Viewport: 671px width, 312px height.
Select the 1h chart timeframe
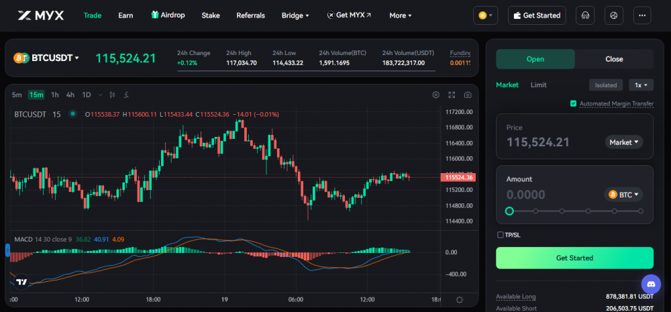[x=54, y=95]
